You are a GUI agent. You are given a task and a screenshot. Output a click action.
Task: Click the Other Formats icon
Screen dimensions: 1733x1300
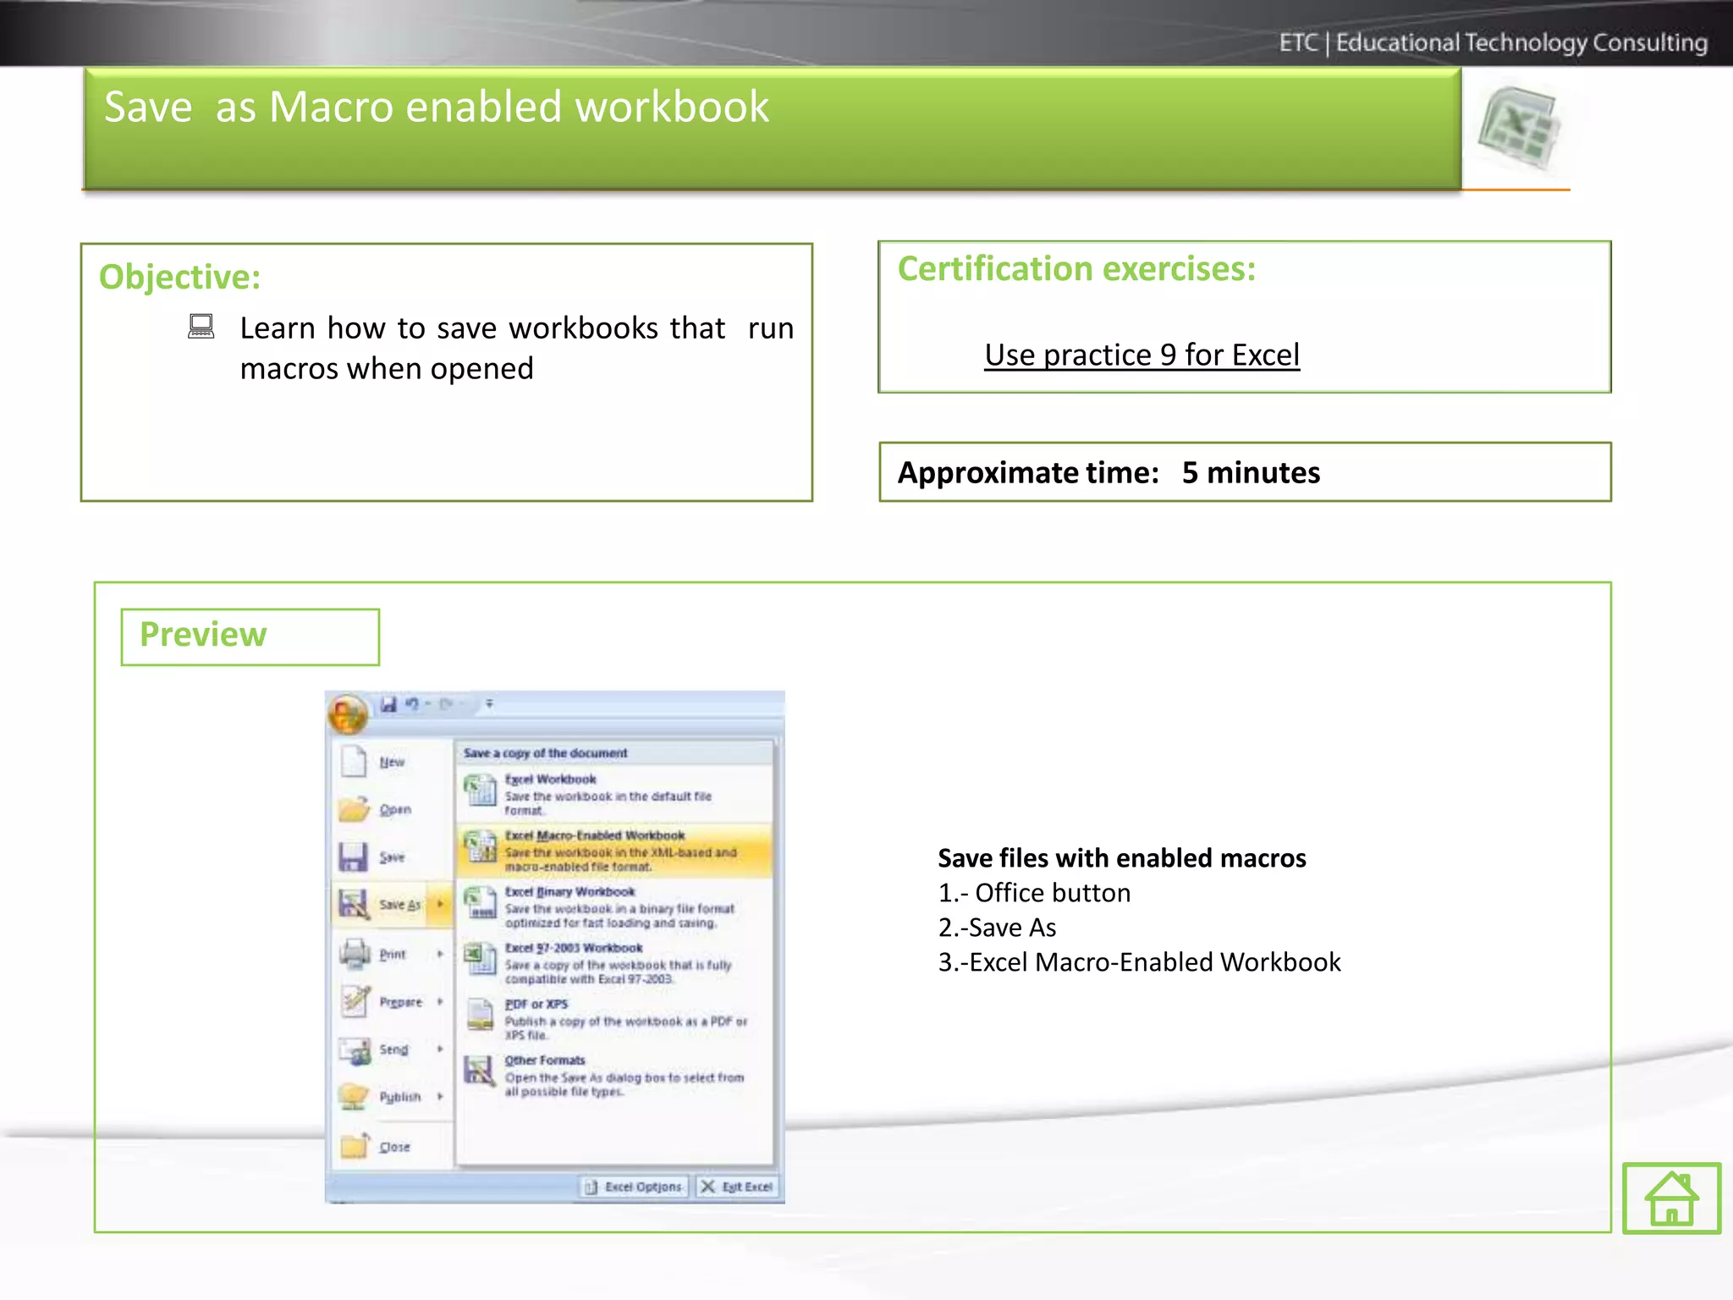point(479,1071)
